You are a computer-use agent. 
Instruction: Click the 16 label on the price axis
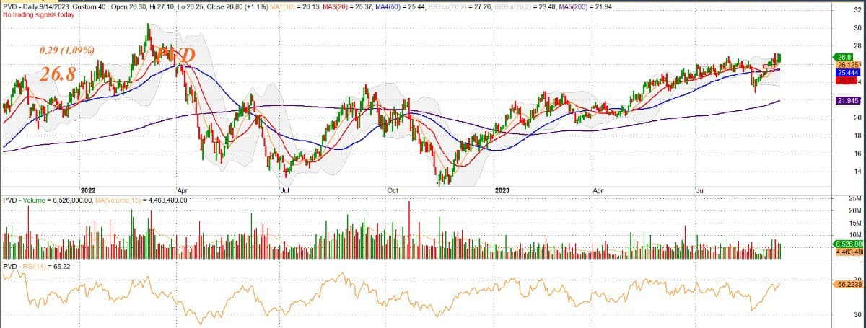click(856, 154)
